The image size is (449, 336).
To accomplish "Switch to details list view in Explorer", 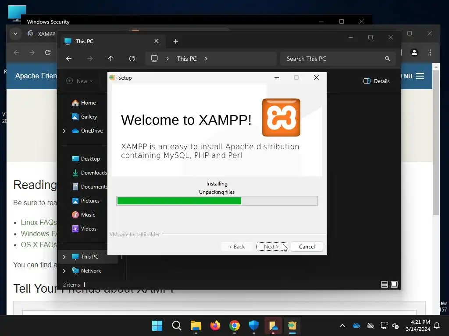I will pos(384,284).
